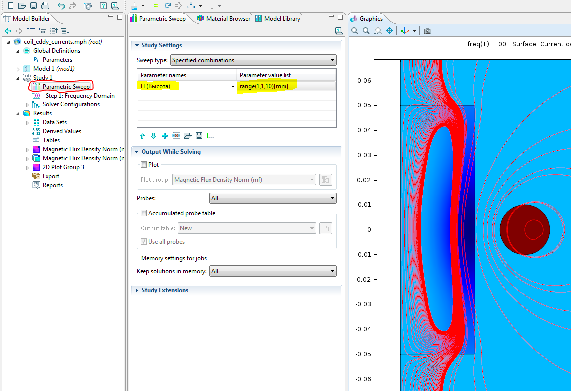Delete parameter row with red X icon

pyautogui.click(x=176, y=136)
